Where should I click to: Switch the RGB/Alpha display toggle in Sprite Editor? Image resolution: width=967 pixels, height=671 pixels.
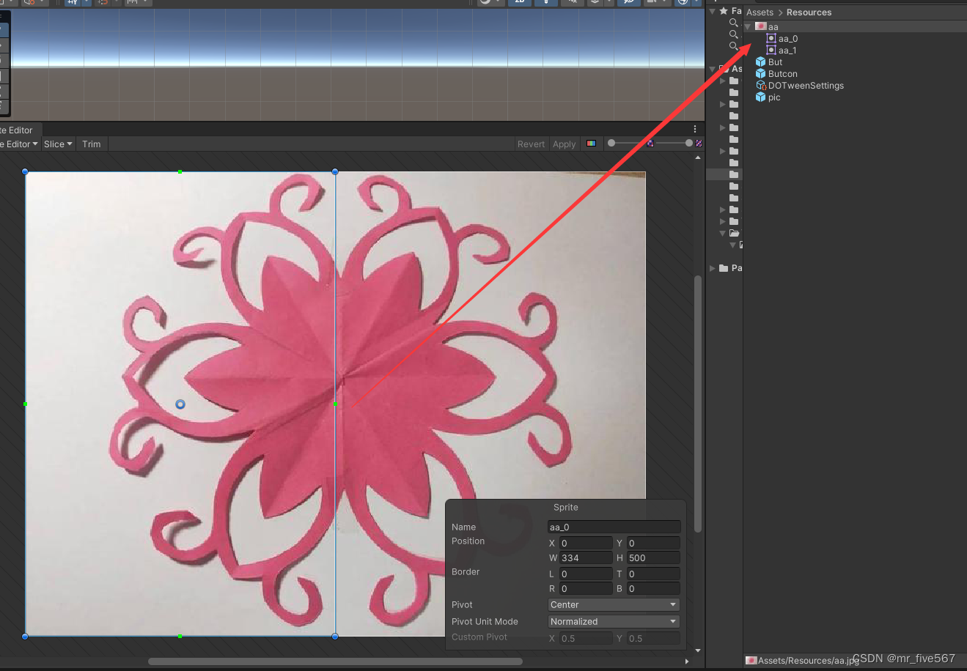pyautogui.click(x=591, y=144)
